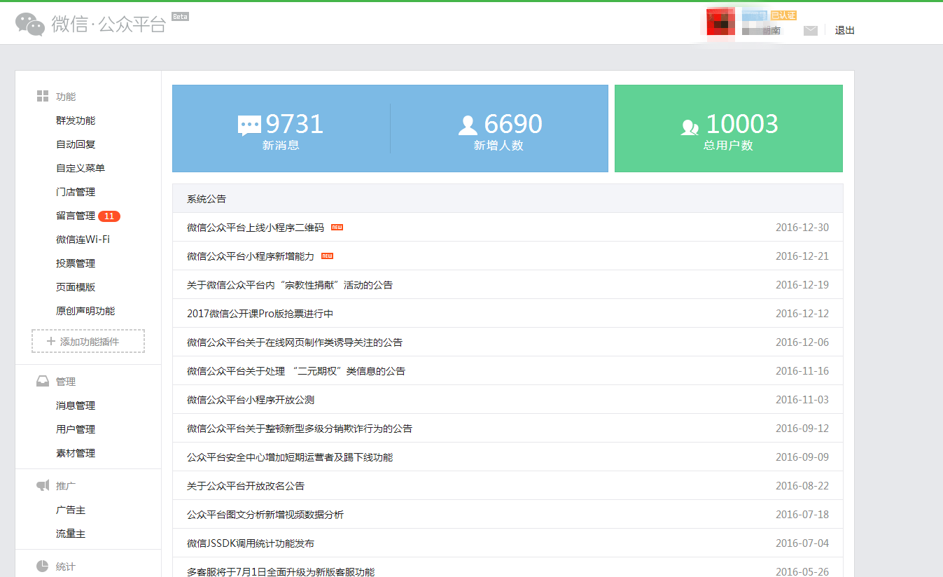This screenshot has width=943, height=577.
Task: Open 用户管理 in sidebar
Action: (76, 429)
